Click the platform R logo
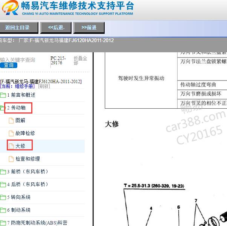 pyautogui.click(x=10, y=8)
